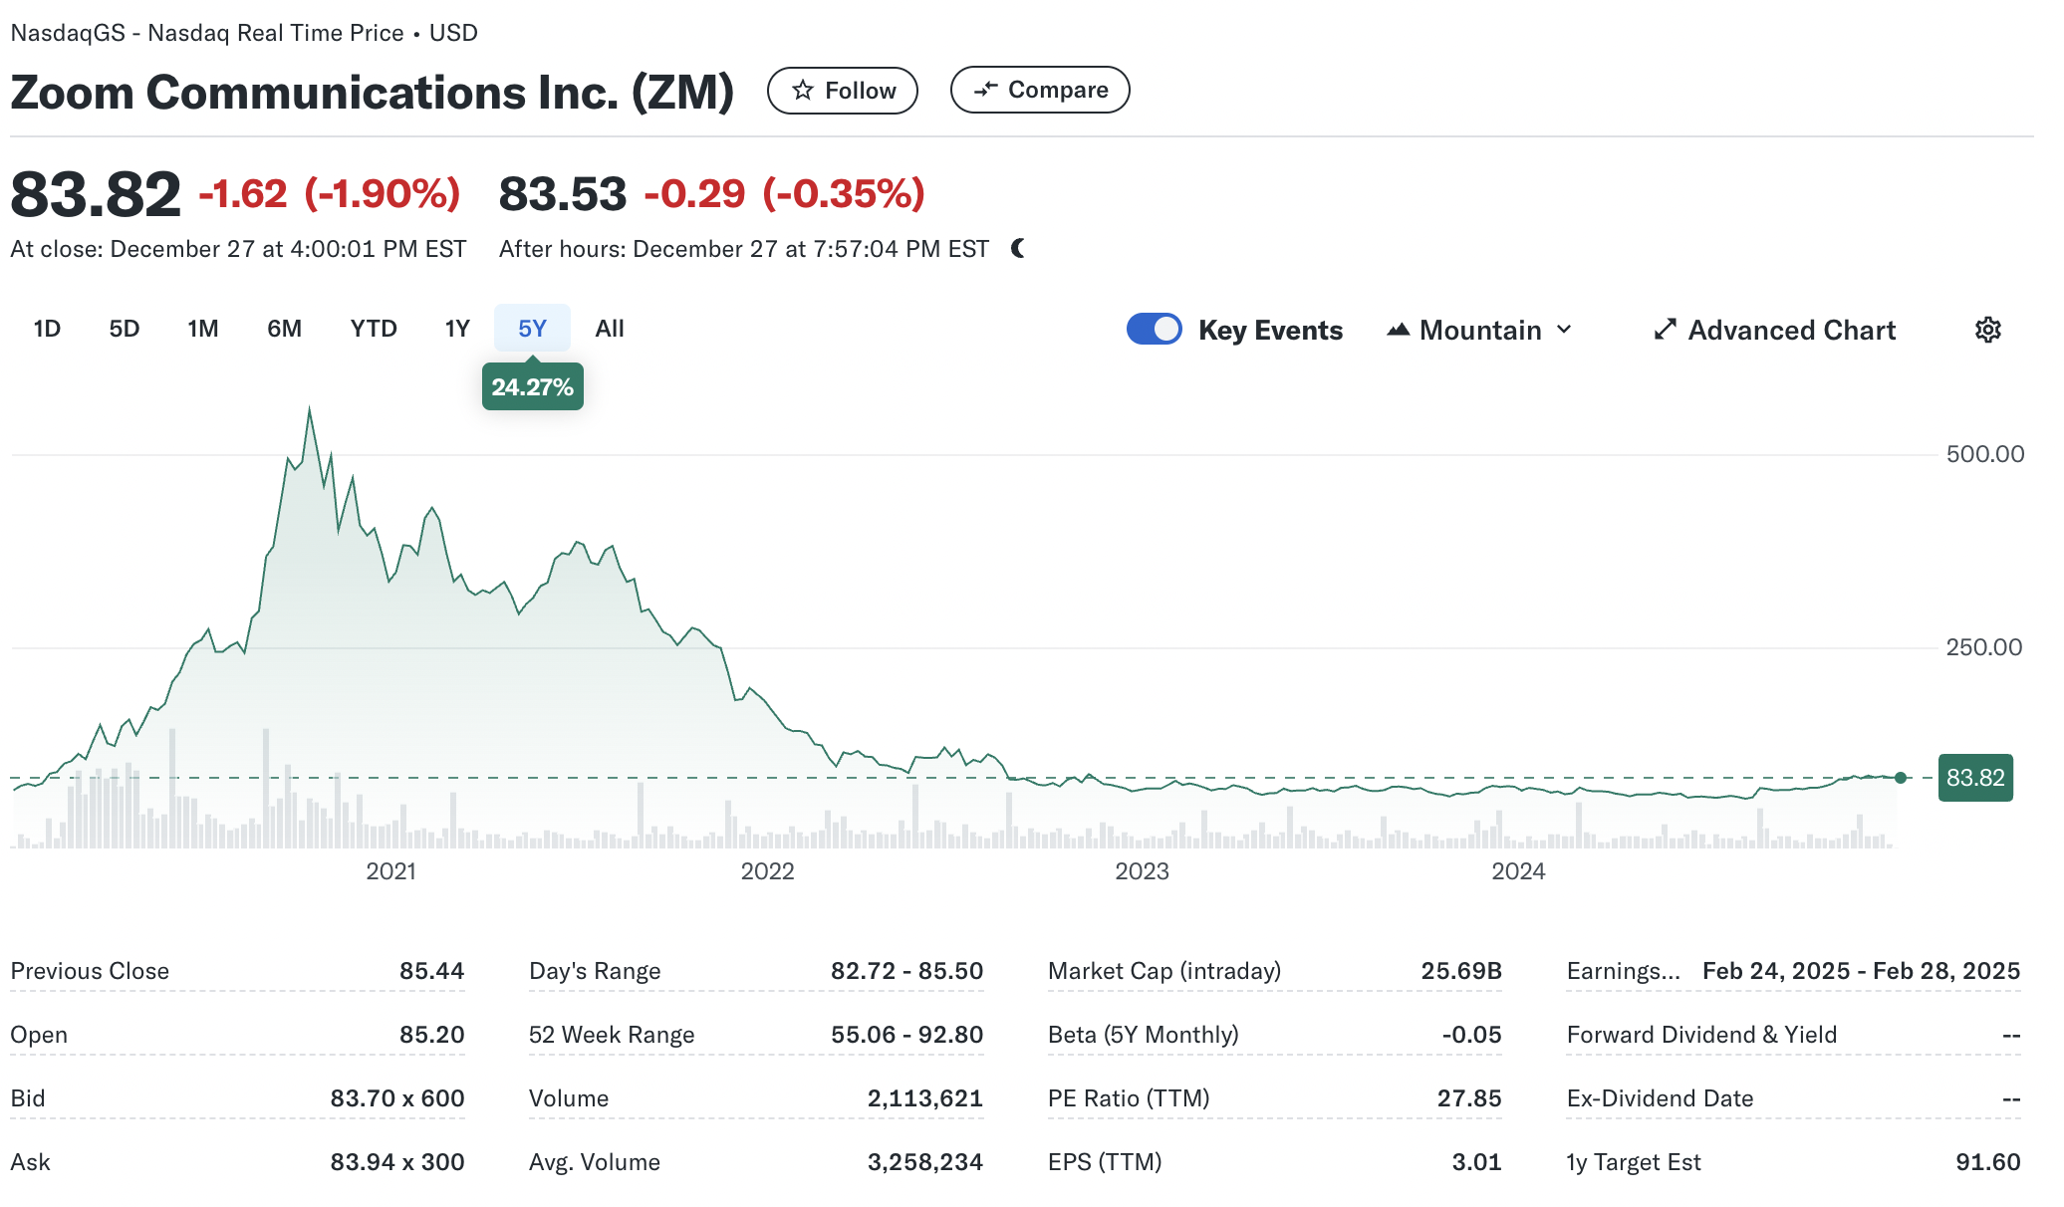Click the Day's Range label
This screenshot has height=1207, width=2064.
pyautogui.click(x=595, y=971)
